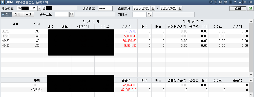
Task: Click the scroll down arrow of upper table
Action: click(251, 74)
